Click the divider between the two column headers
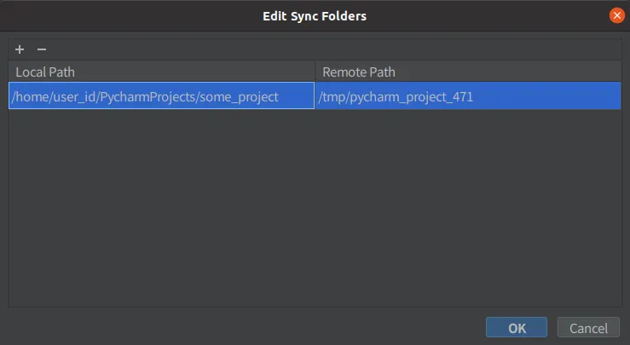This screenshot has height=345, width=630. (x=315, y=72)
